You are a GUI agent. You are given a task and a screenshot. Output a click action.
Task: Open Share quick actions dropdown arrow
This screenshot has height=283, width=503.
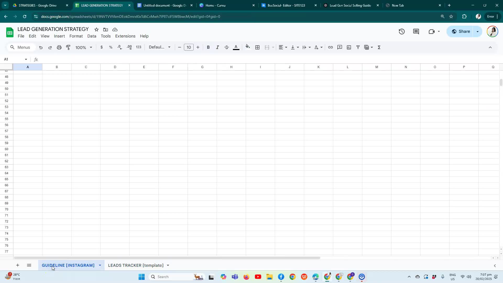pos(478,31)
